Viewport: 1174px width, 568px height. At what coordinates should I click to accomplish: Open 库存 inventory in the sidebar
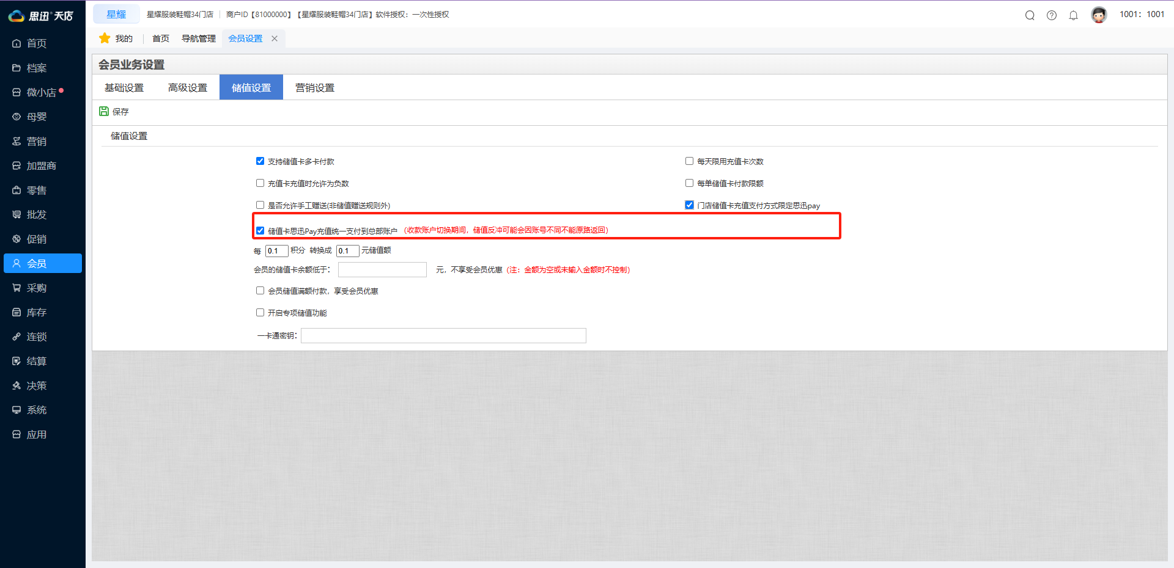(36, 312)
